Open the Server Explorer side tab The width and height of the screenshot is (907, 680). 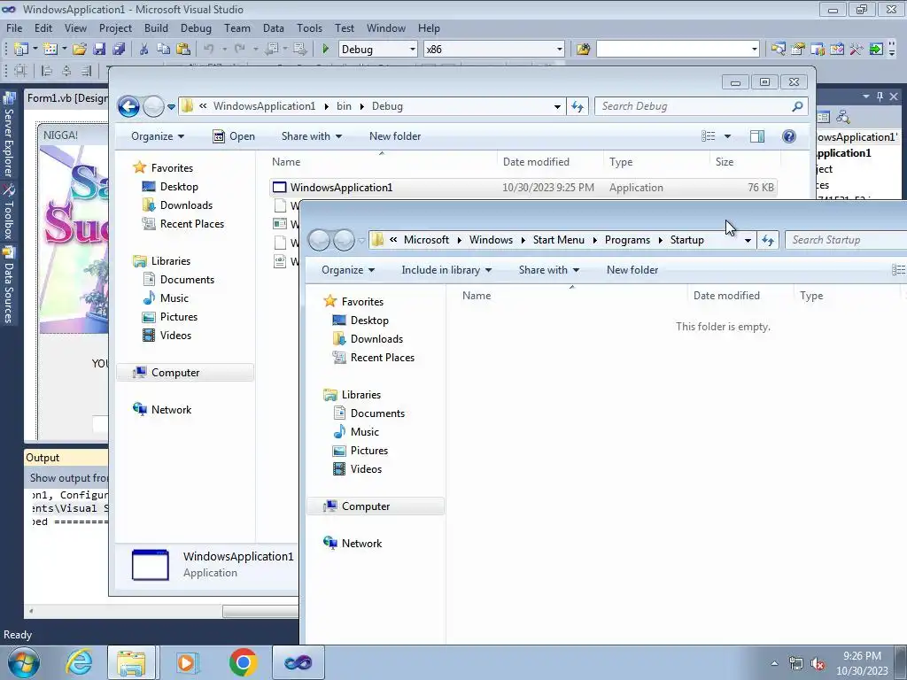(x=9, y=135)
